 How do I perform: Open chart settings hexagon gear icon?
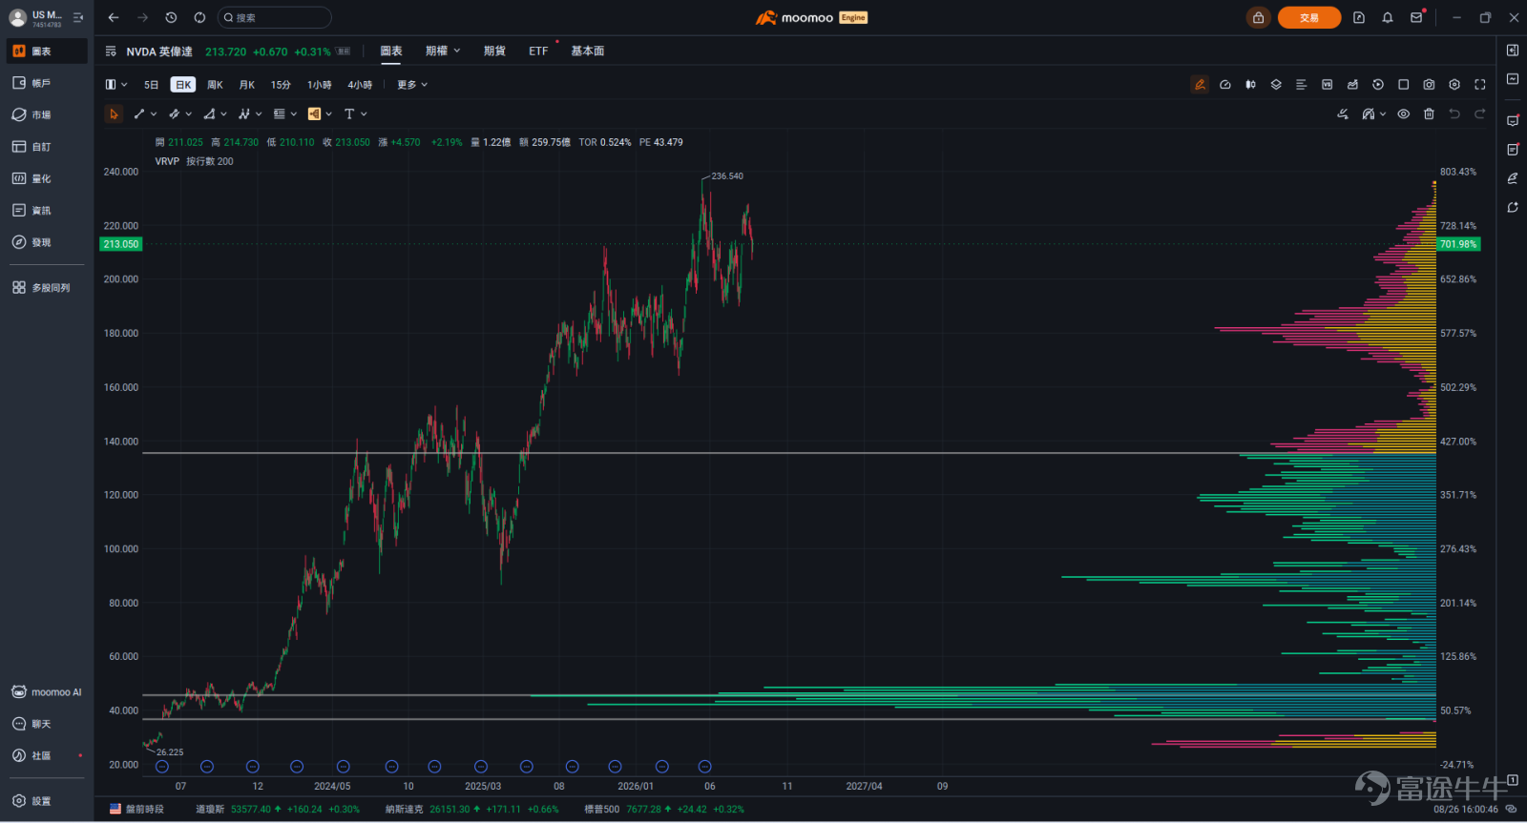[x=1454, y=85]
